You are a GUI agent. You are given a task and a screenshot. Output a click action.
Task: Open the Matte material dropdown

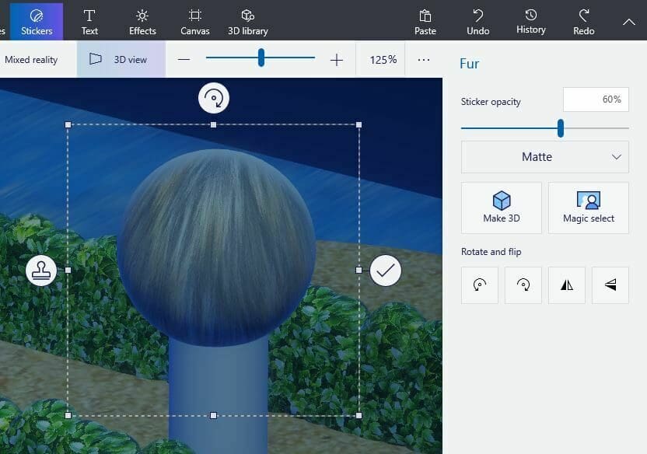tap(544, 157)
